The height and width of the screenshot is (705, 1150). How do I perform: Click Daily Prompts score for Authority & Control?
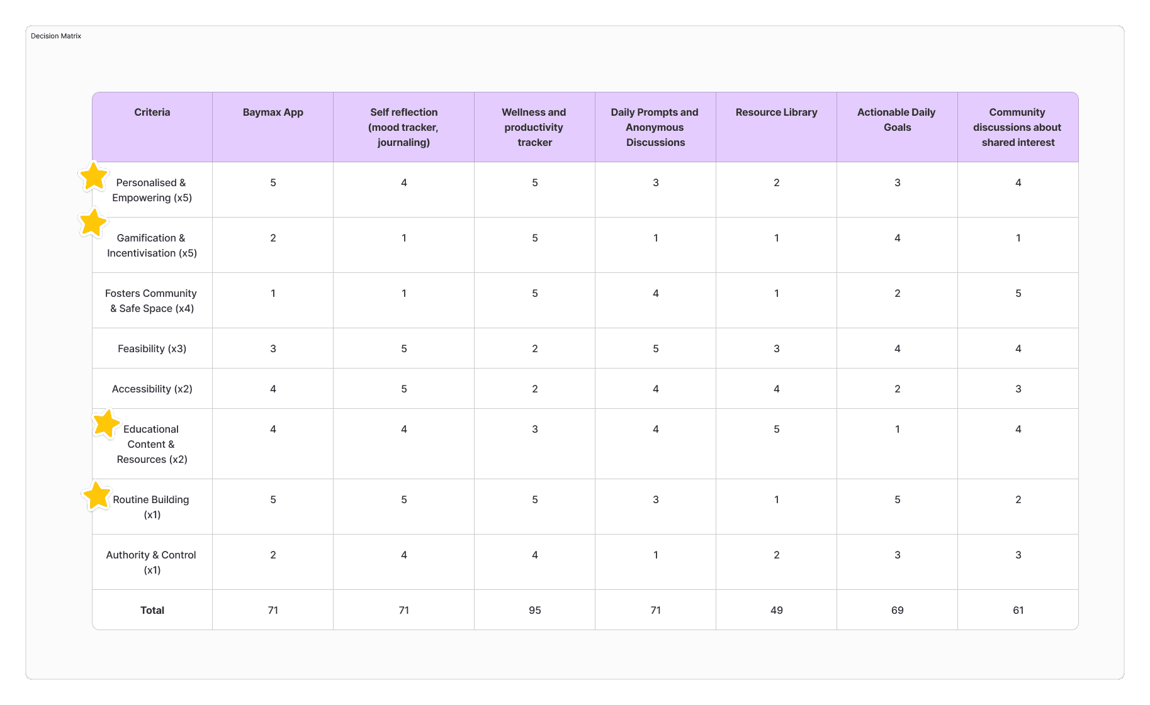pos(656,562)
